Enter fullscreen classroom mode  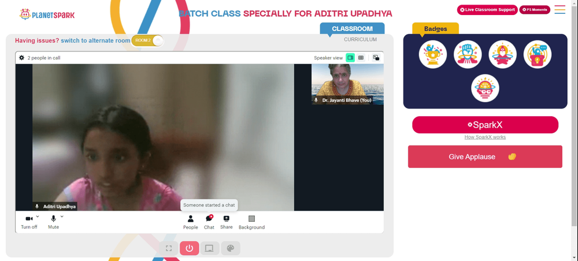[169, 248]
